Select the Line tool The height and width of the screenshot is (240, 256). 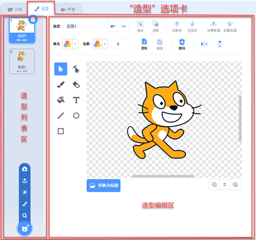pyautogui.click(x=61, y=116)
